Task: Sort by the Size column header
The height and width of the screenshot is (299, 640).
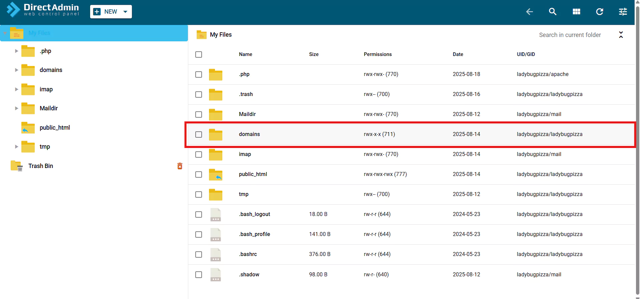Action: (x=314, y=54)
